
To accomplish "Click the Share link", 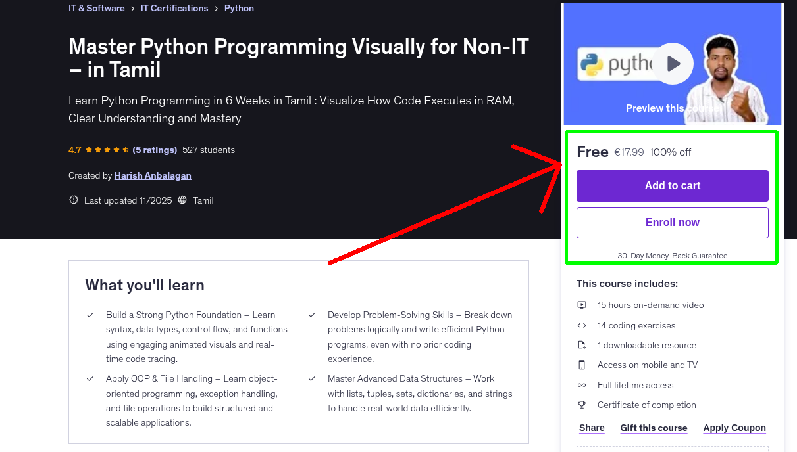I will (590, 428).
